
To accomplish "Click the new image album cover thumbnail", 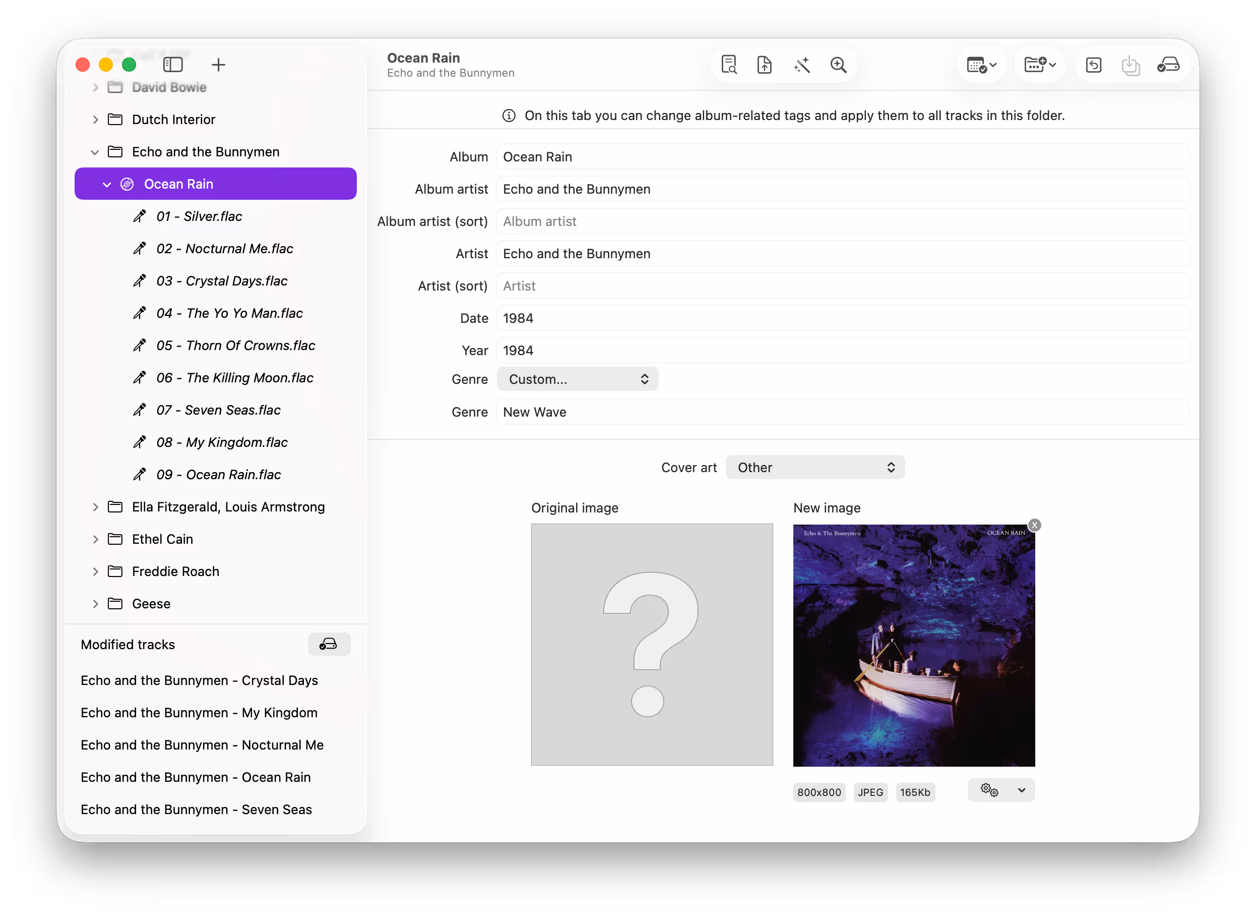I will pos(913,645).
